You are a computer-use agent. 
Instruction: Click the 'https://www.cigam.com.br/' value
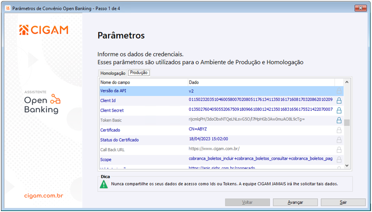214,149
